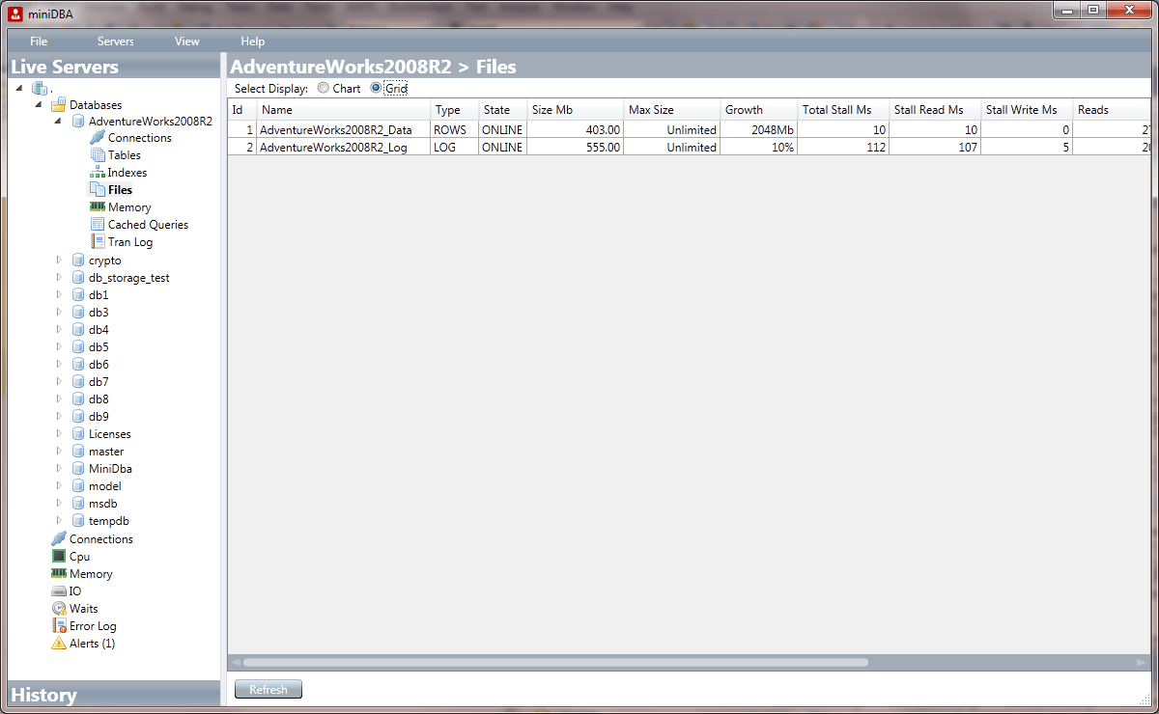
Task: Click the server-level Connections icon
Action: click(59, 539)
